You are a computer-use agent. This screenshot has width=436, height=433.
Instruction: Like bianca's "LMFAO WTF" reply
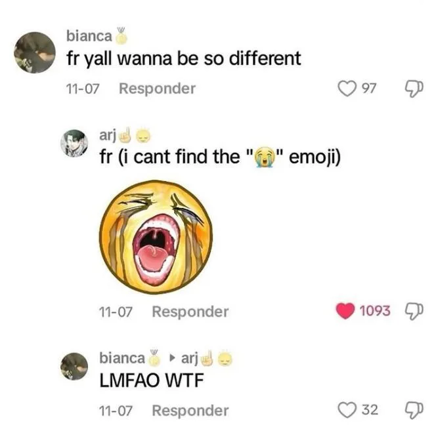coord(347,410)
